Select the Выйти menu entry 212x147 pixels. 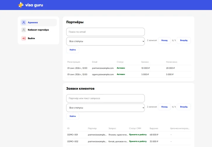[x=38, y=38]
